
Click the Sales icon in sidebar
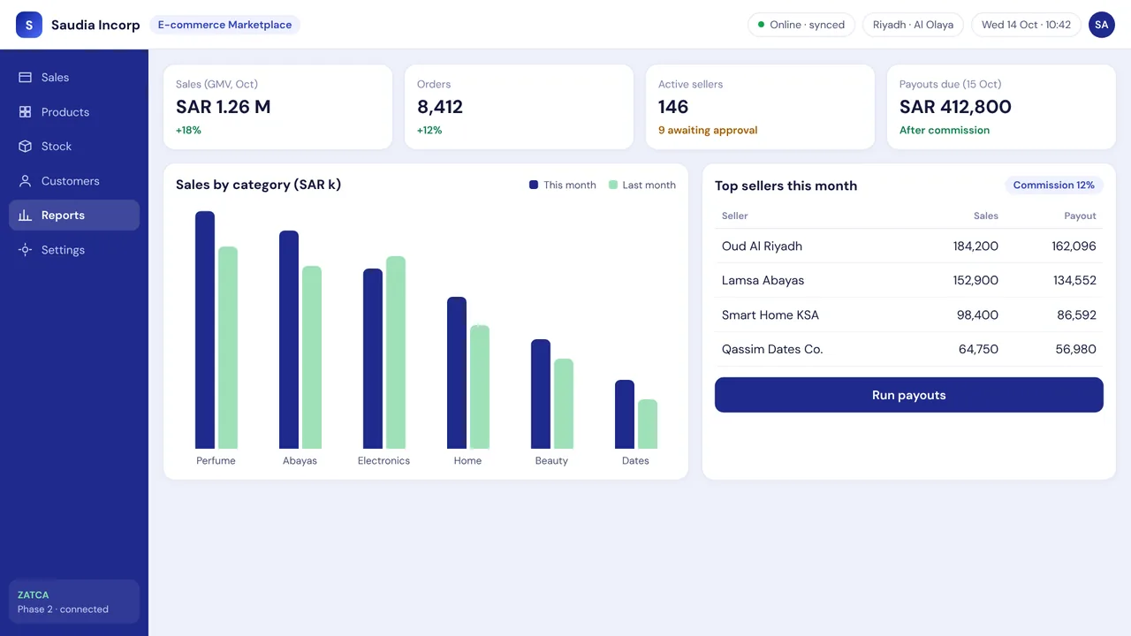(x=25, y=78)
